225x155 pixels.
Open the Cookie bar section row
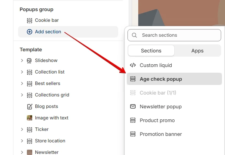(68, 20)
